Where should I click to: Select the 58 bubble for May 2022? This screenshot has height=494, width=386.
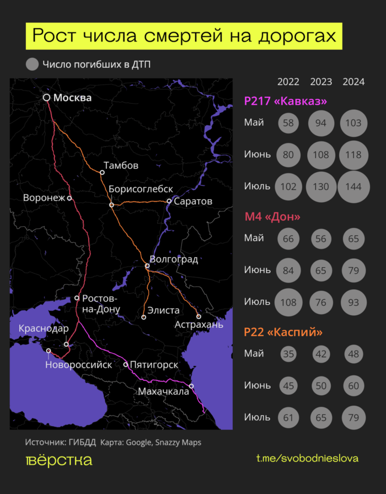click(x=288, y=123)
